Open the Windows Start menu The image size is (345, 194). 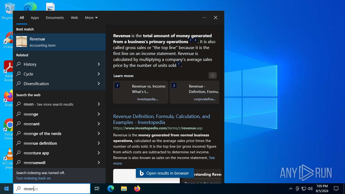point(6,189)
